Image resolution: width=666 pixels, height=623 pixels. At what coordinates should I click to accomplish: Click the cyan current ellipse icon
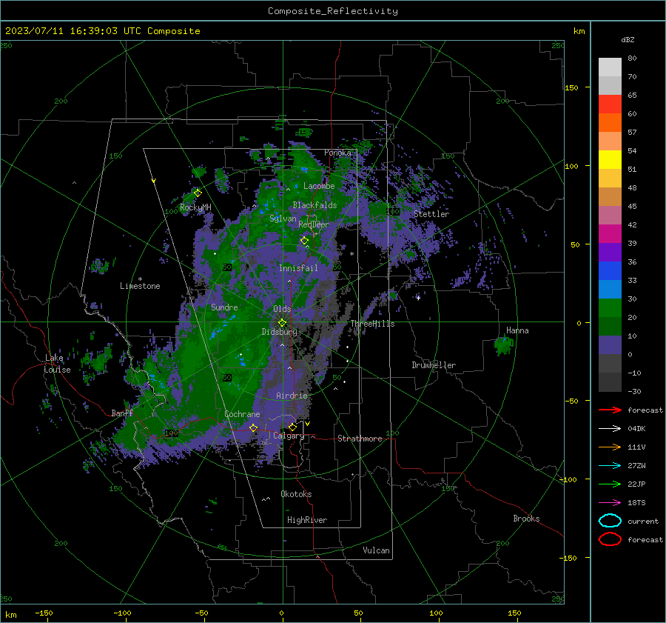(610, 521)
